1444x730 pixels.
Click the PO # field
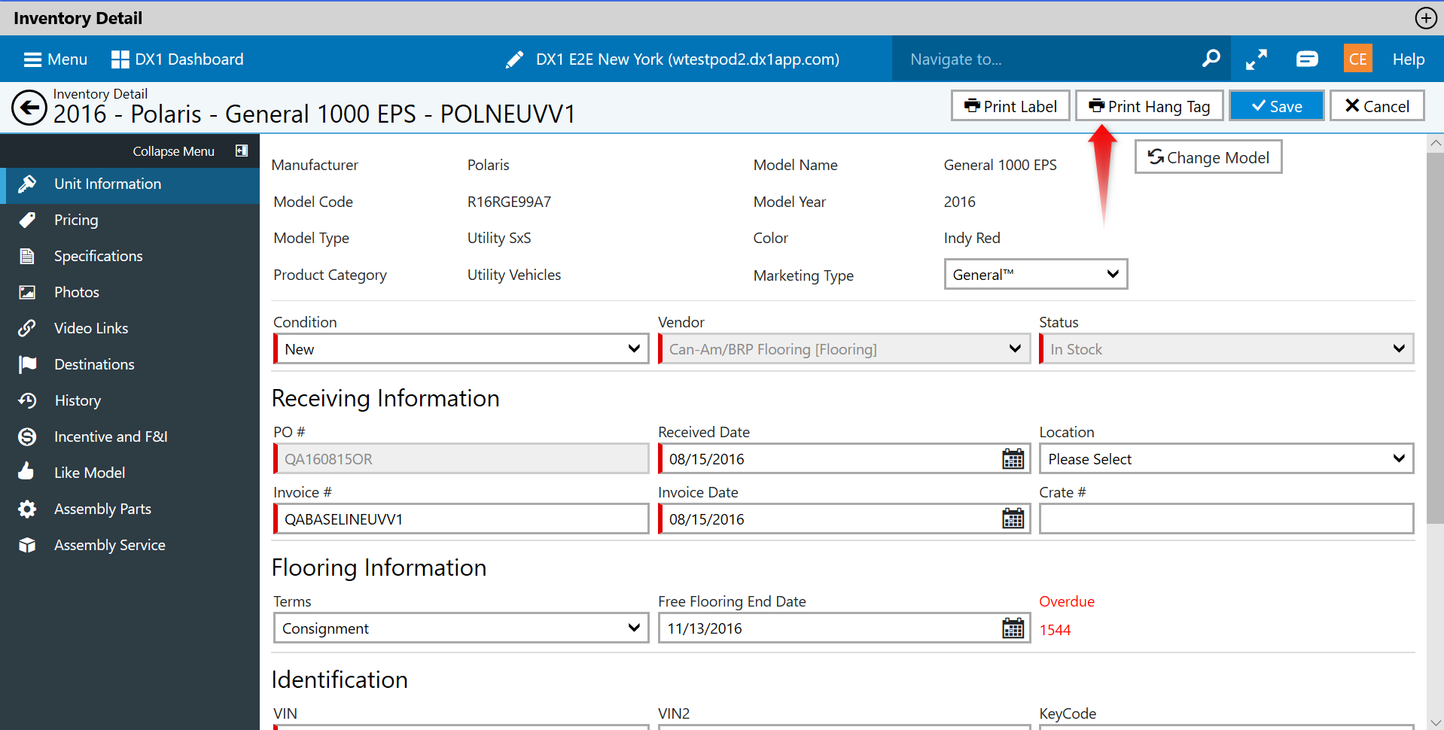(461, 459)
